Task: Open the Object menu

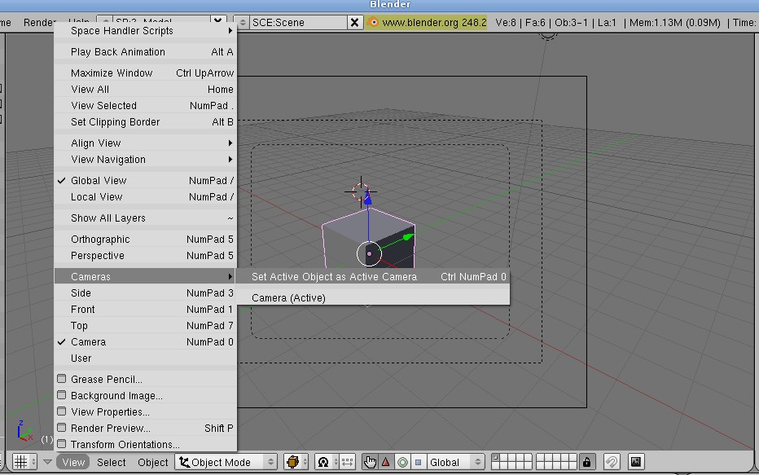Action: (x=152, y=462)
